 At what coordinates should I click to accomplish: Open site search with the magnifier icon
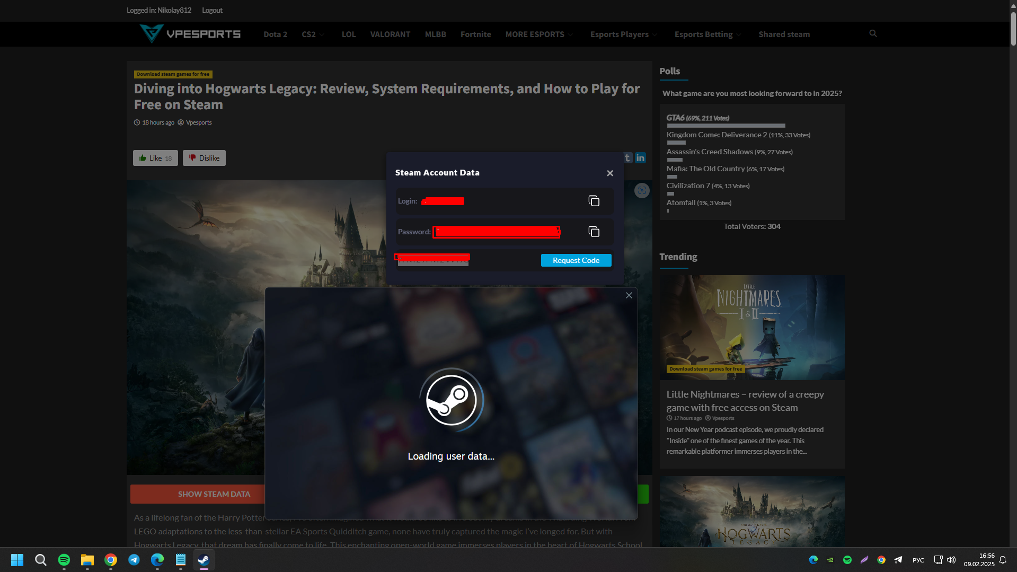coord(873,33)
